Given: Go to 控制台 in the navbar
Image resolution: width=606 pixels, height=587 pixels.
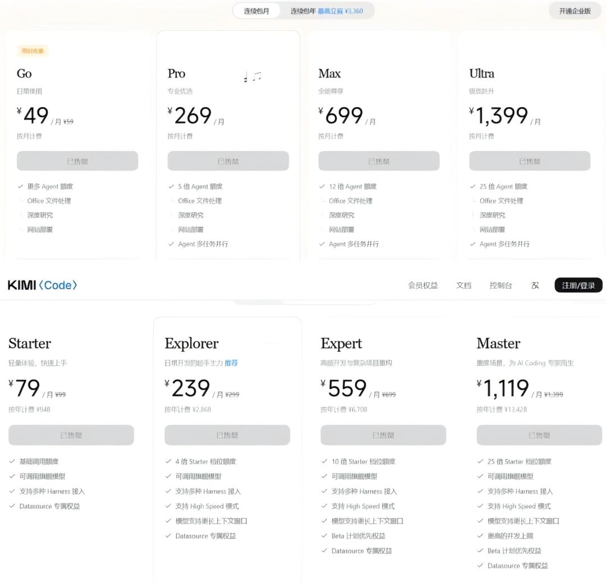Looking at the screenshot, I should pos(501,285).
